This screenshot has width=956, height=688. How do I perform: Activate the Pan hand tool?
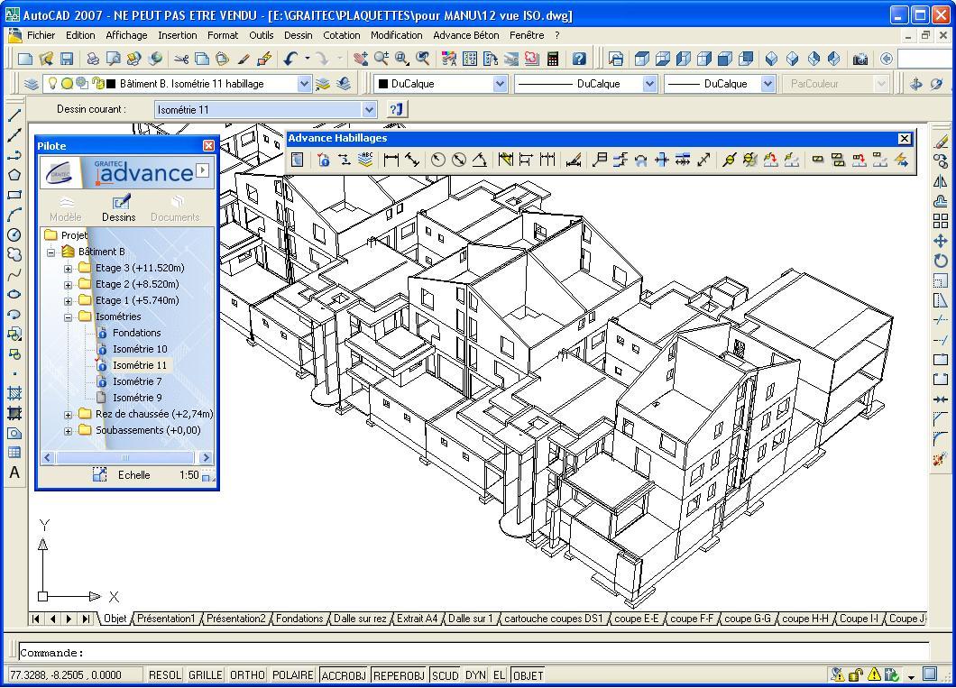361,60
